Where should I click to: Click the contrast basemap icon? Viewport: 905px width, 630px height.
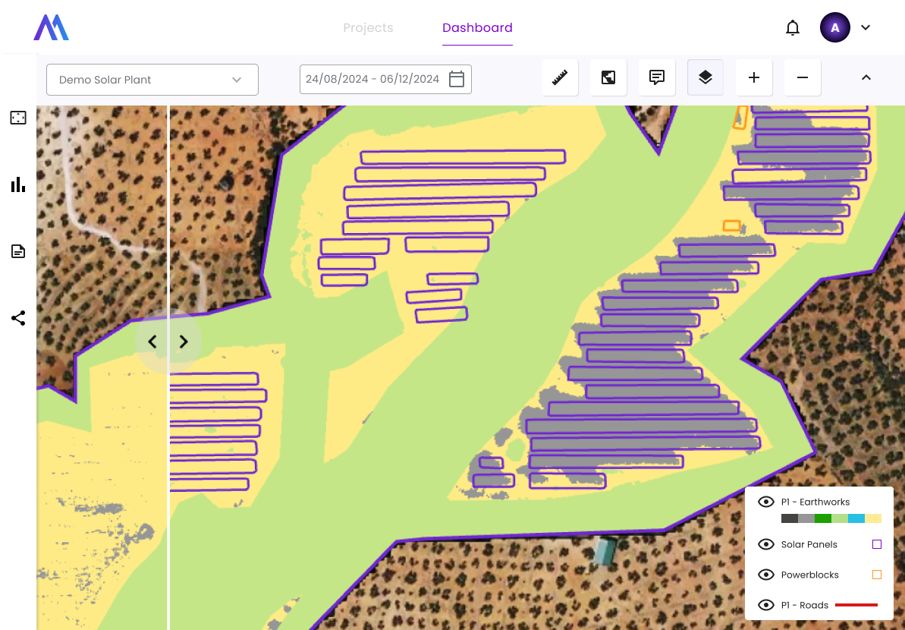tap(608, 77)
